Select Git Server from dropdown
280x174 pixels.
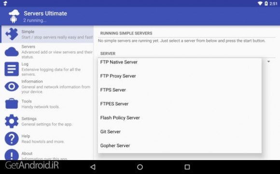point(180,132)
